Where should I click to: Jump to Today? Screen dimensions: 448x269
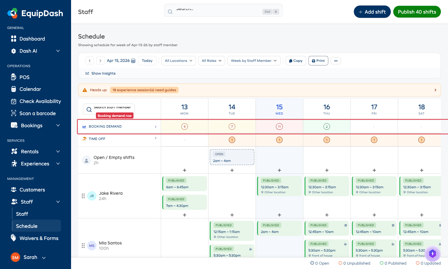147,61
